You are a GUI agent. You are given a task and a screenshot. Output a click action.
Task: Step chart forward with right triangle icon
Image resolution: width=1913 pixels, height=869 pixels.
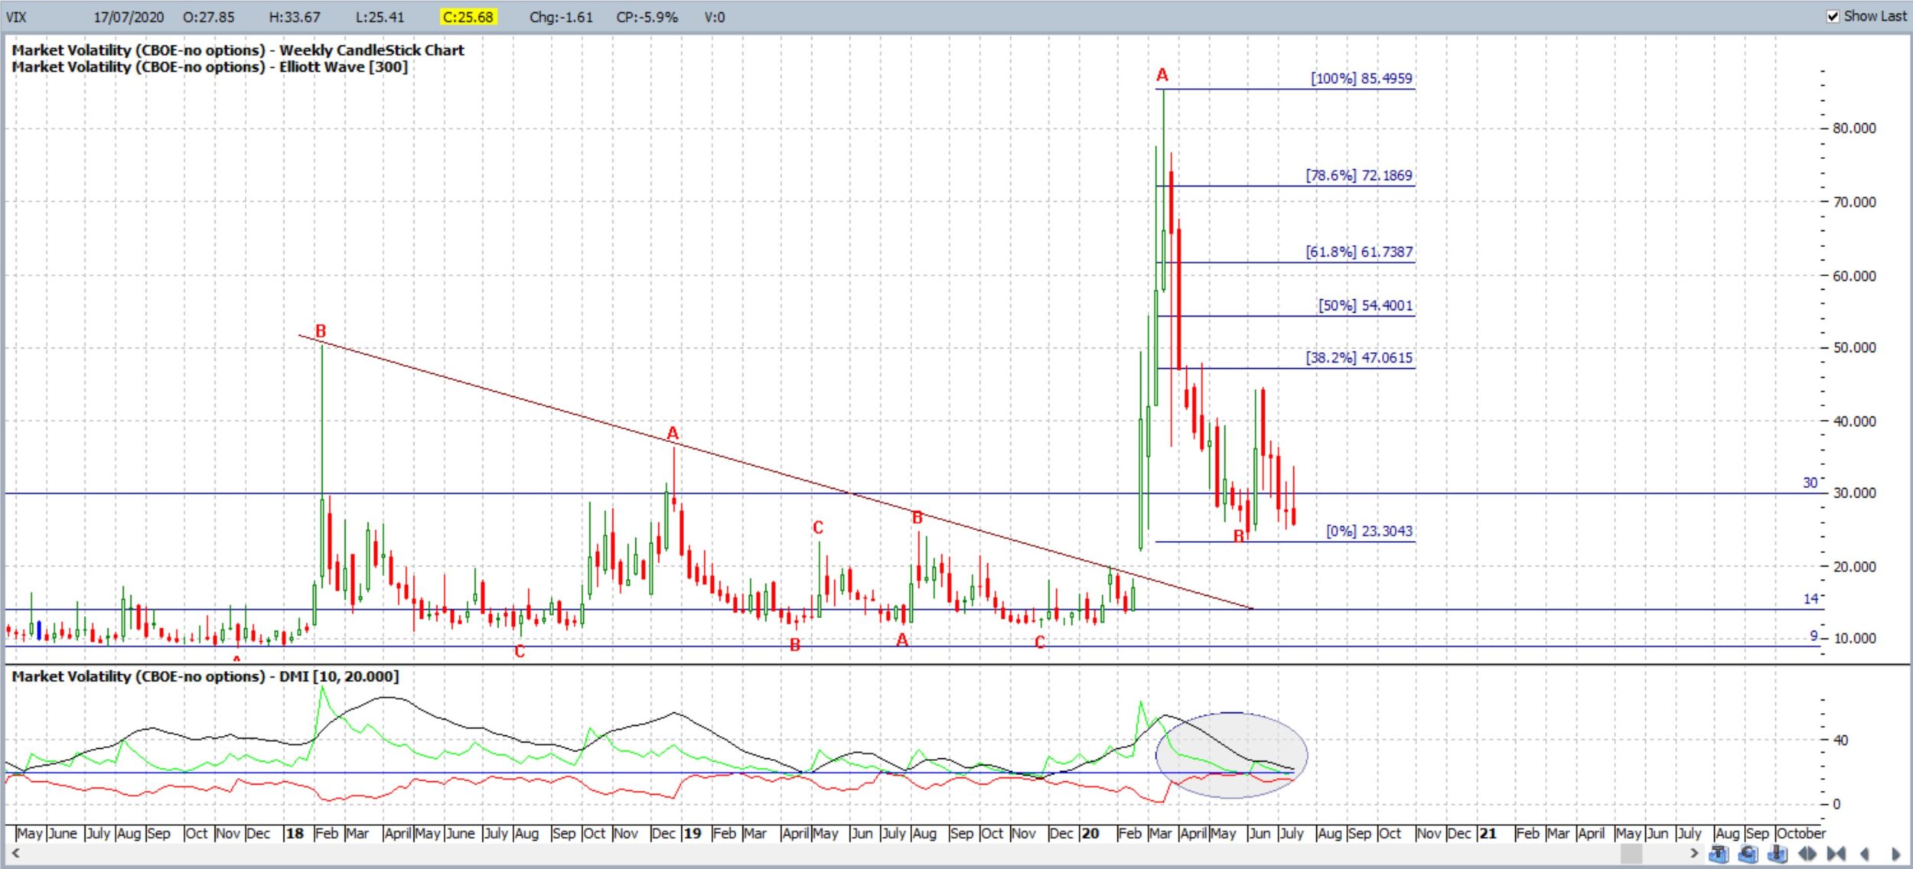click(1895, 854)
